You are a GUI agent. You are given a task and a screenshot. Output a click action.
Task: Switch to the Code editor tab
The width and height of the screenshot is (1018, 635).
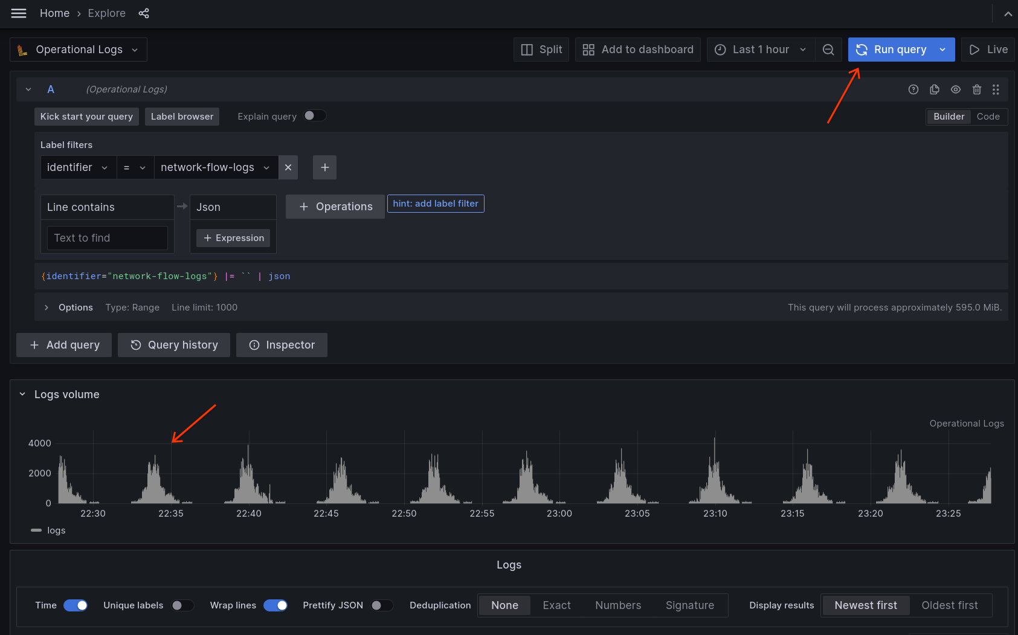click(x=988, y=116)
